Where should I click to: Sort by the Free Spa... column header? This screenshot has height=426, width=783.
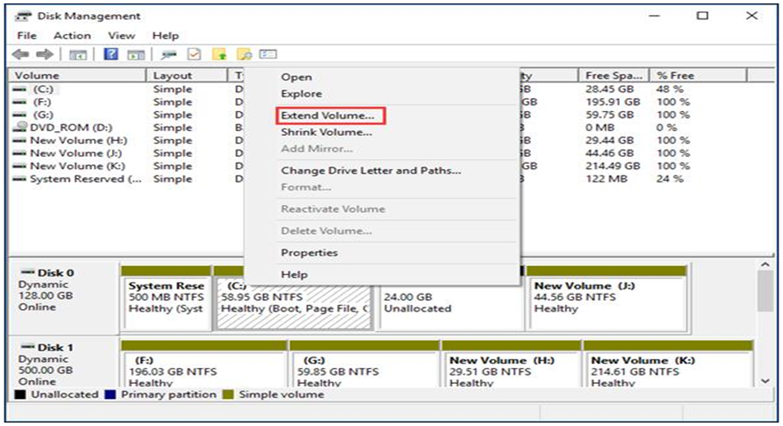613,76
